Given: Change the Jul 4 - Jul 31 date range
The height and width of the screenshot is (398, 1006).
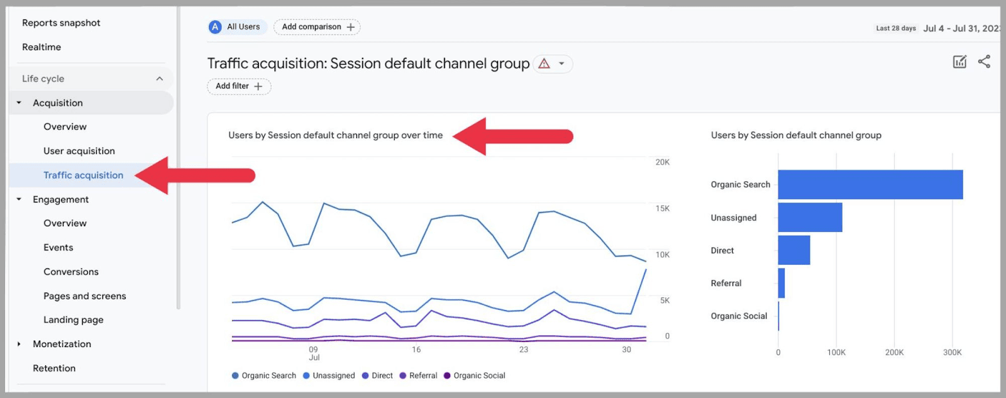Looking at the screenshot, I should coord(960,28).
